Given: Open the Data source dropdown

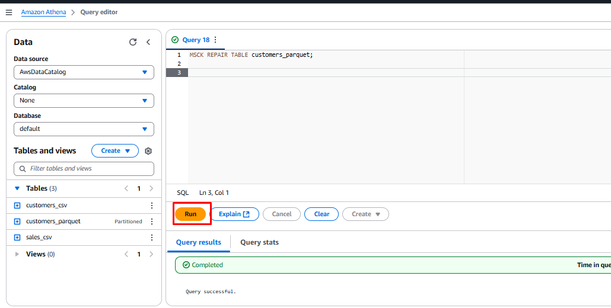Looking at the screenshot, I should 84,72.
